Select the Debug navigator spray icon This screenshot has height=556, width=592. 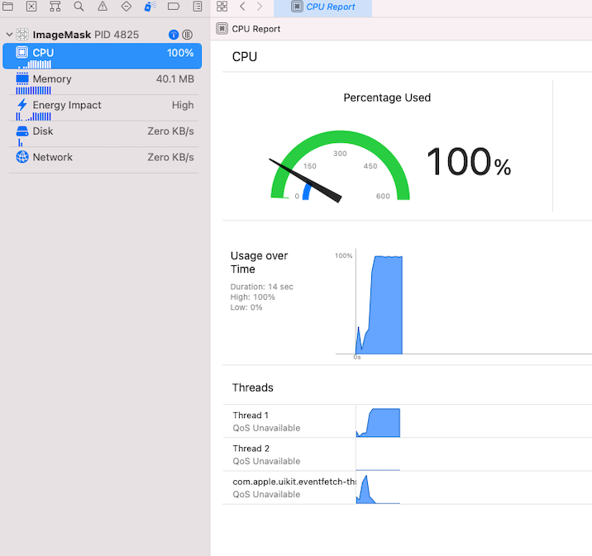pyautogui.click(x=150, y=6)
